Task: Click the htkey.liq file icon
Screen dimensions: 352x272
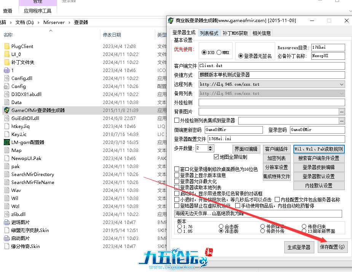Action: click(x=7, y=126)
